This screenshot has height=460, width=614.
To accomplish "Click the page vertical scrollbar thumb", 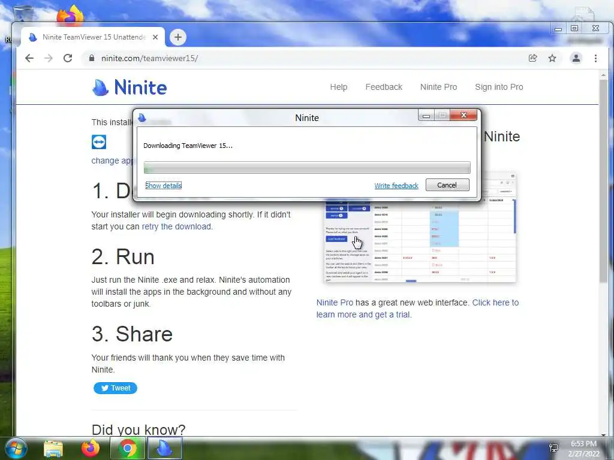I will point(603,180).
